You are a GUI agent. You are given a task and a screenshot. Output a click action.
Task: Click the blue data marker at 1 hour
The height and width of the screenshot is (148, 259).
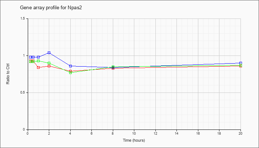[x=38, y=57]
